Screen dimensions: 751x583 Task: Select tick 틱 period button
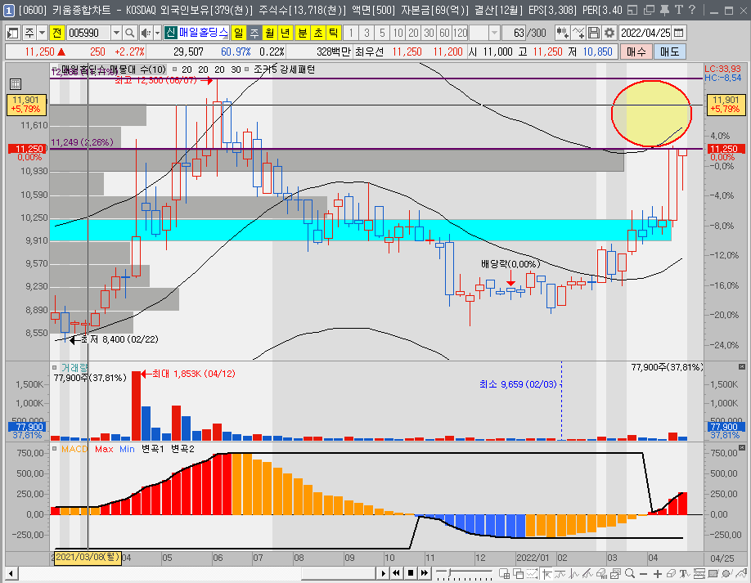click(333, 33)
